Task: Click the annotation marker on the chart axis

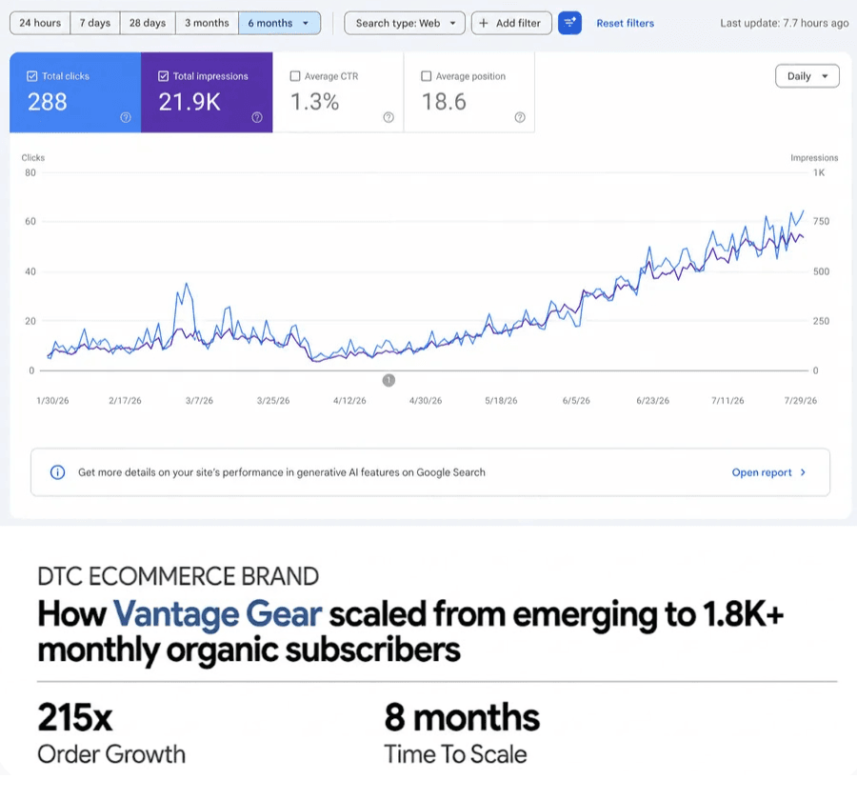Action: [x=389, y=380]
